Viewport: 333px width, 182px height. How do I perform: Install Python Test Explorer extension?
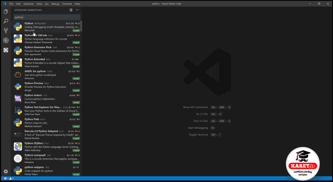(76, 114)
